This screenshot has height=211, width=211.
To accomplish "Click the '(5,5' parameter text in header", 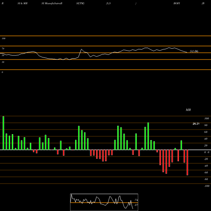I will point(108,3).
